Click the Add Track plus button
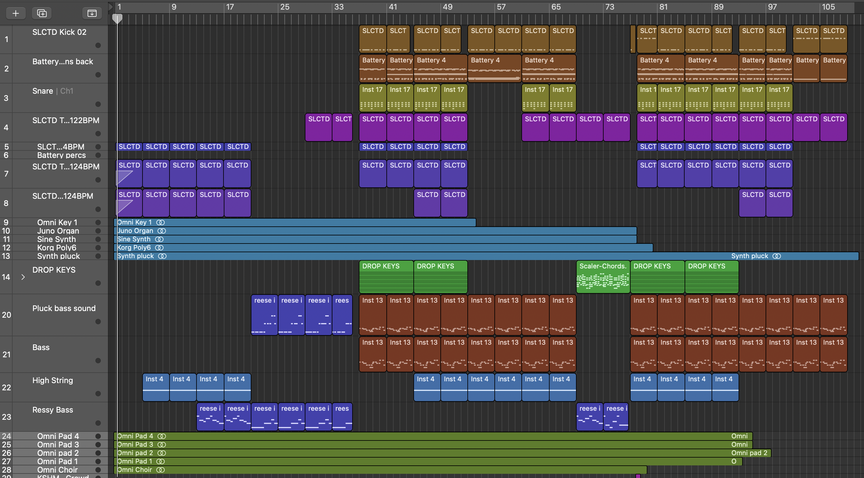Image resolution: width=864 pixels, height=478 pixels. pyautogui.click(x=15, y=13)
